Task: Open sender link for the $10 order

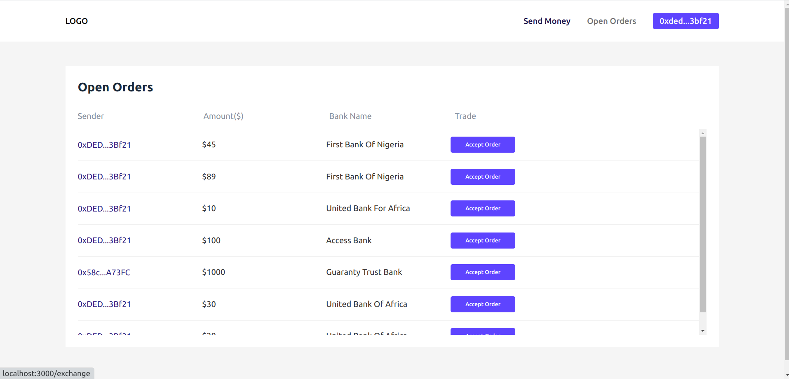Action: click(x=104, y=209)
